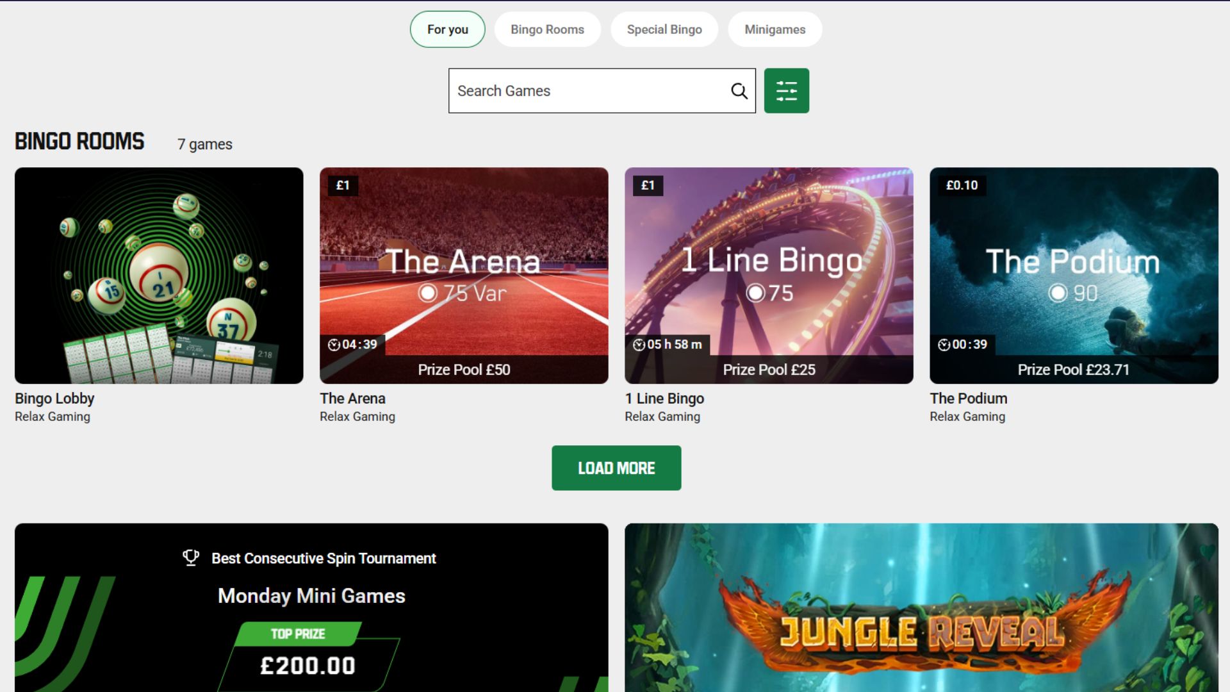Click the £0.10 stake badge on The Podium
Image resolution: width=1230 pixels, height=692 pixels.
click(x=962, y=185)
